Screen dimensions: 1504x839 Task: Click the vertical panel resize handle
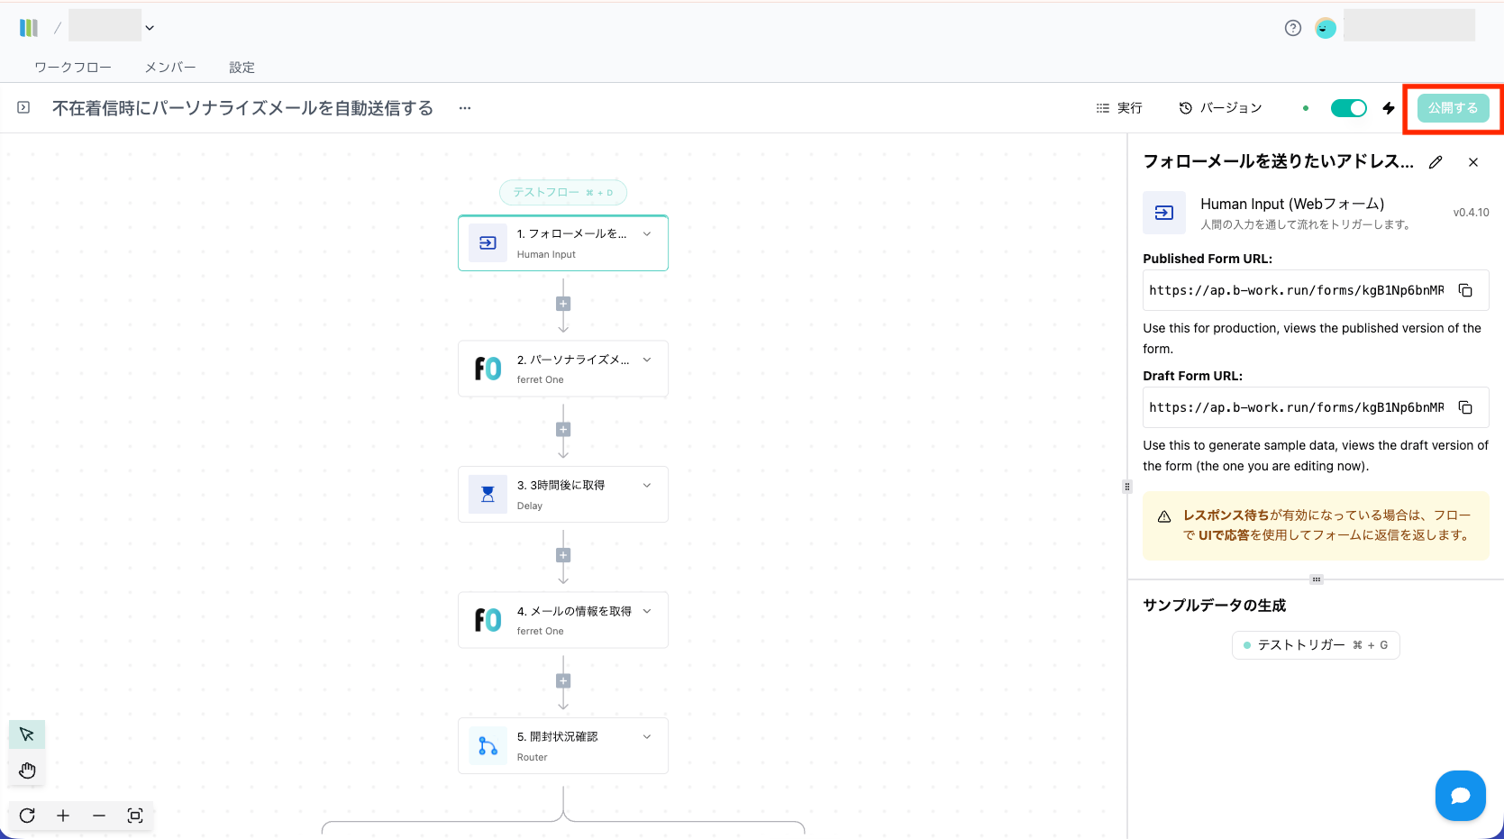coord(1126,487)
